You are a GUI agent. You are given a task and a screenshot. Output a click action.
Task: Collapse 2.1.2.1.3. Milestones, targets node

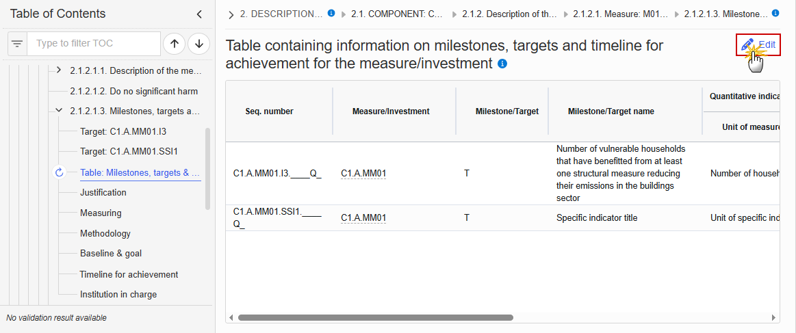point(59,110)
